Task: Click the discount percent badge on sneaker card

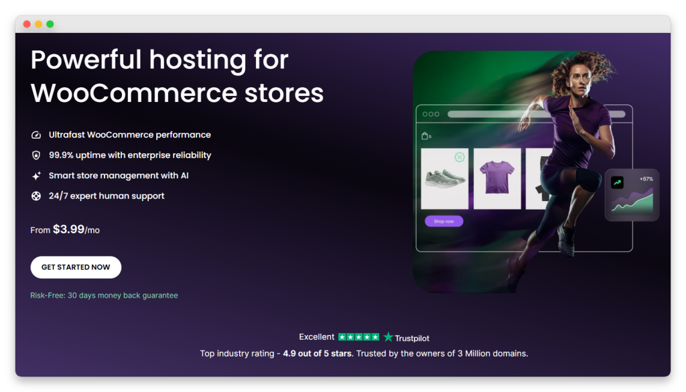Action: (460, 157)
